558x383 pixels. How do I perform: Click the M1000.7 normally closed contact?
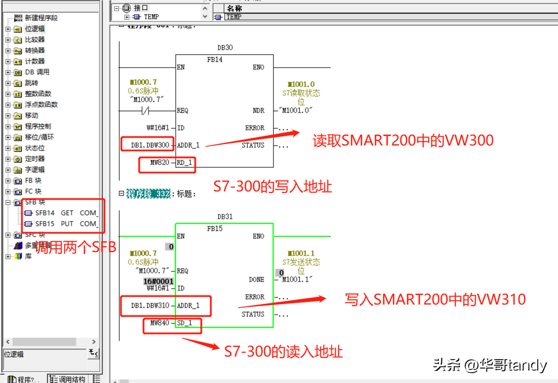145,111
